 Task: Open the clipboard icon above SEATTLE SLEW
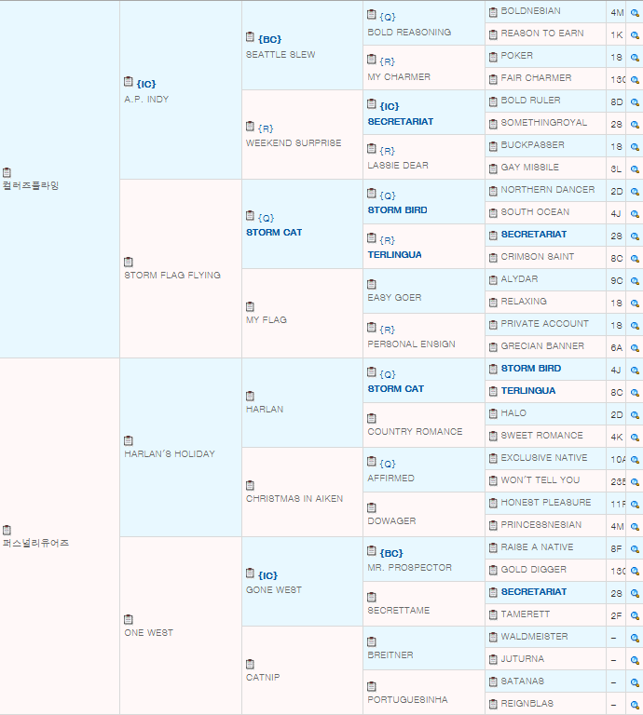[250, 36]
